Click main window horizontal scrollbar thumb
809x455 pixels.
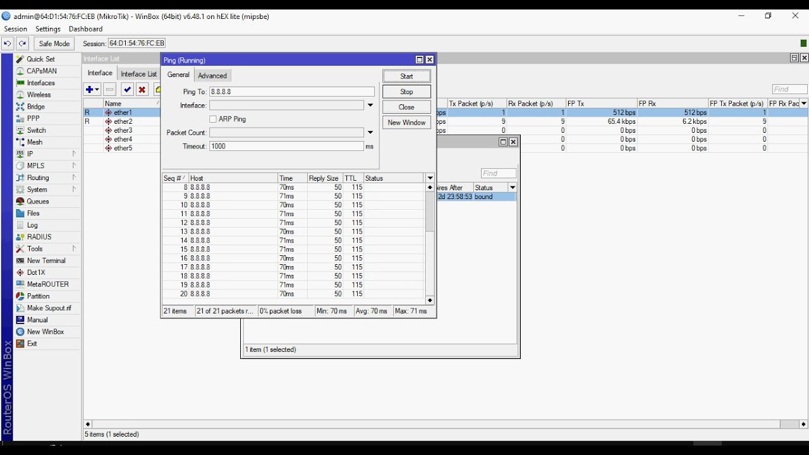coord(789,424)
